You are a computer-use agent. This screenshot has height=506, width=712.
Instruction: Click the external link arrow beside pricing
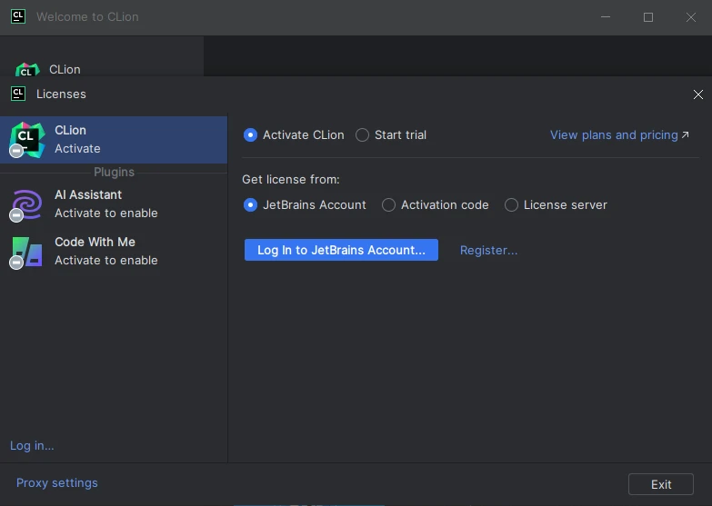(x=686, y=135)
